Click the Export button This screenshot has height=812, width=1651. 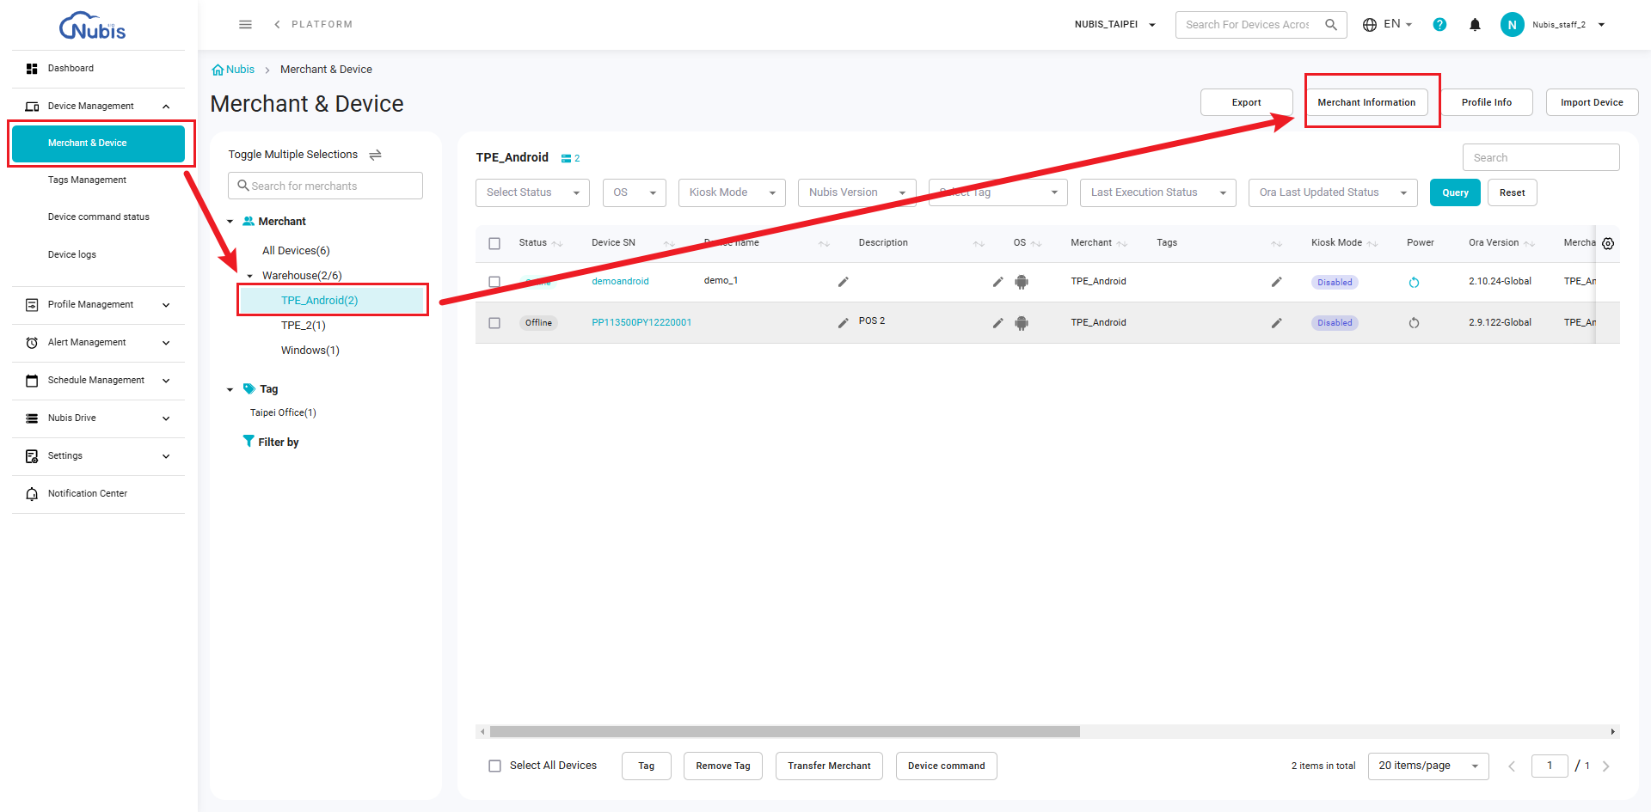coord(1246,102)
